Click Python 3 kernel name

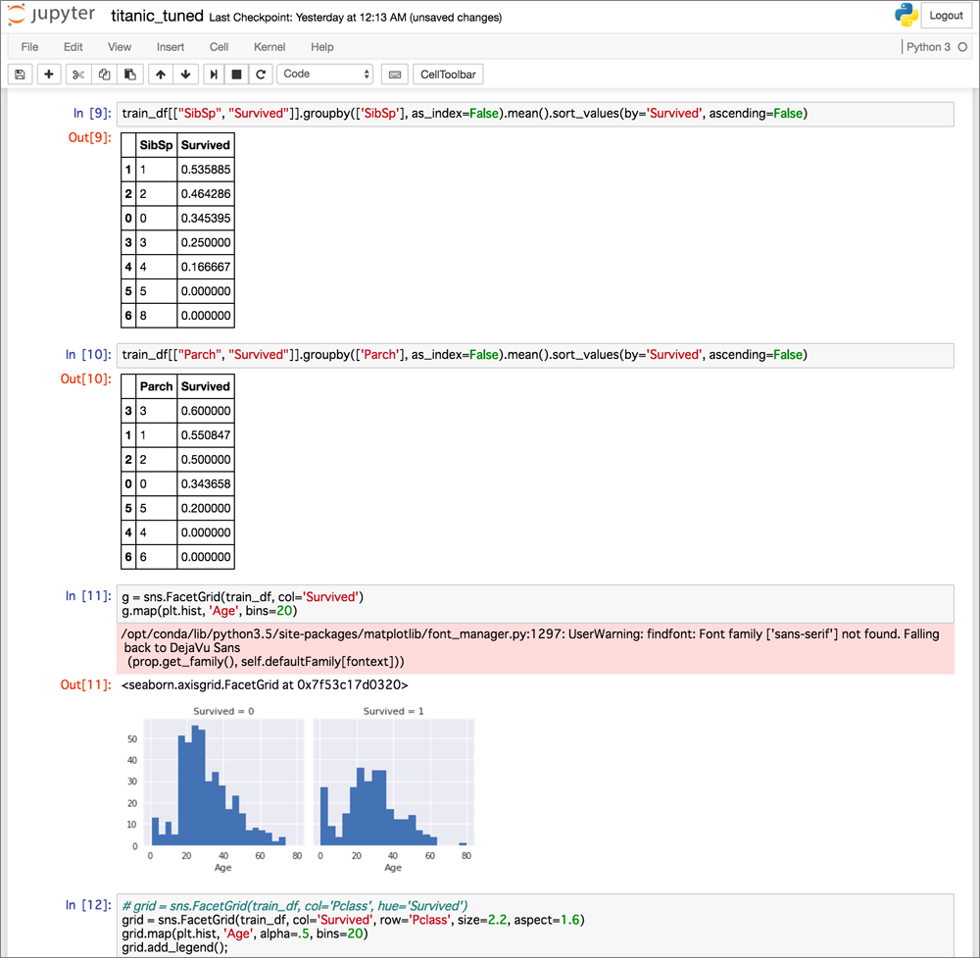tap(928, 47)
